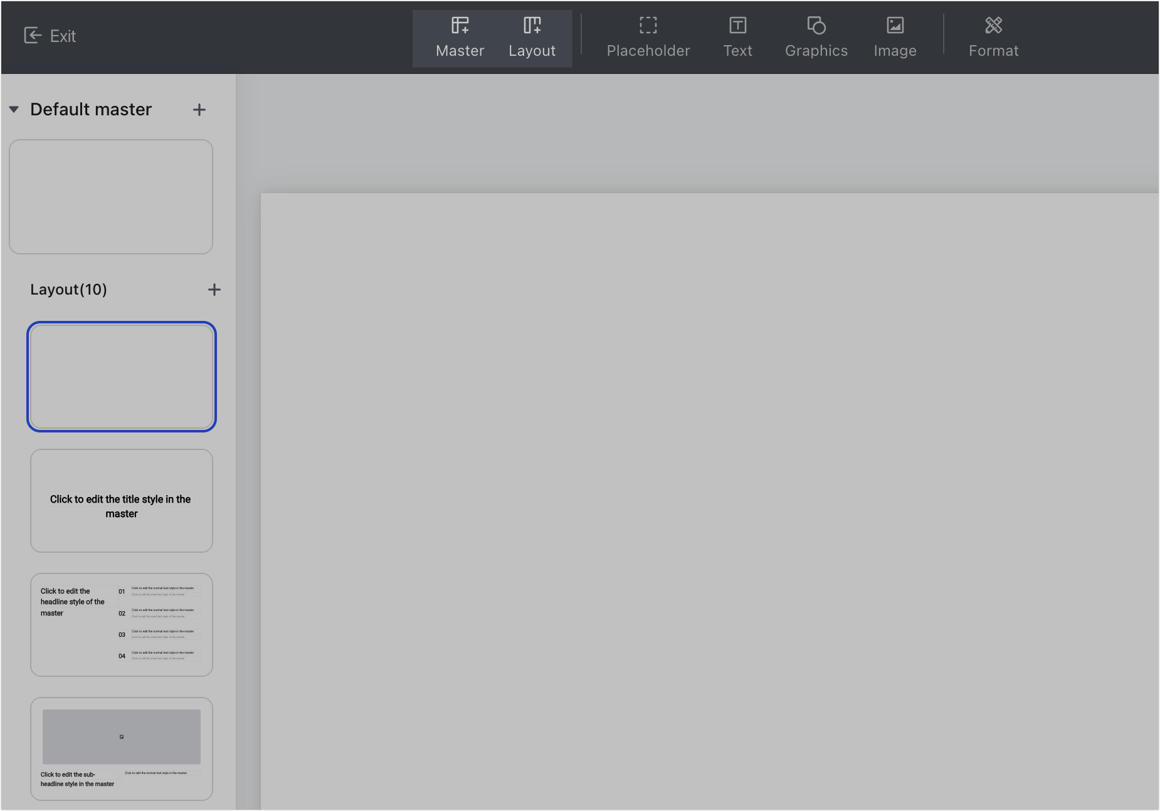Image resolution: width=1160 pixels, height=811 pixels.
Task: Open the Format panel
Action: [x=993, y=36]
